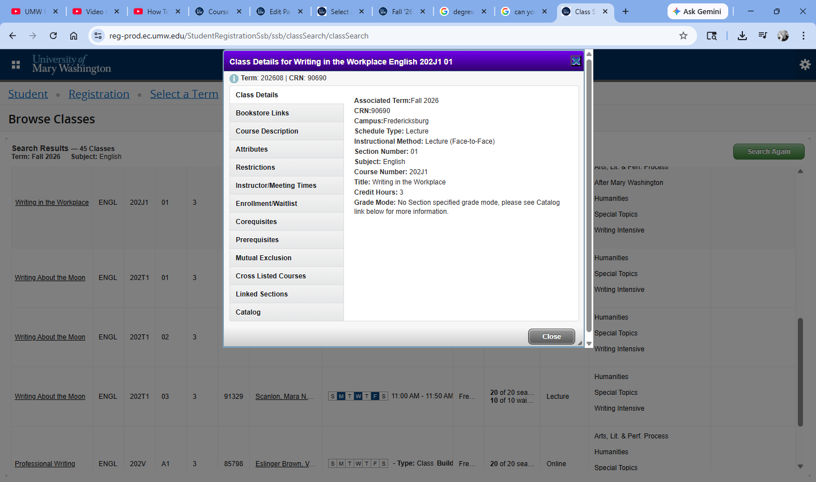Click the Search Again button
Viewport: 816px width, 482px height.
768,152
